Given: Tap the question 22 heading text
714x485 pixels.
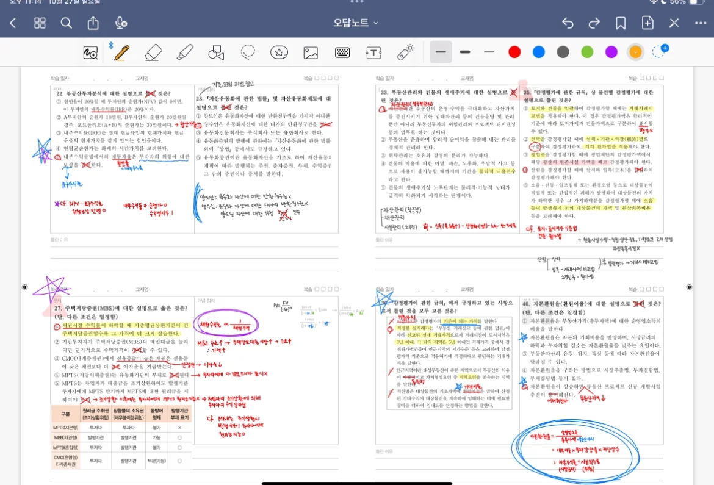Looking at the screenshot, I should pyautogui.click(x=114, y=93).
